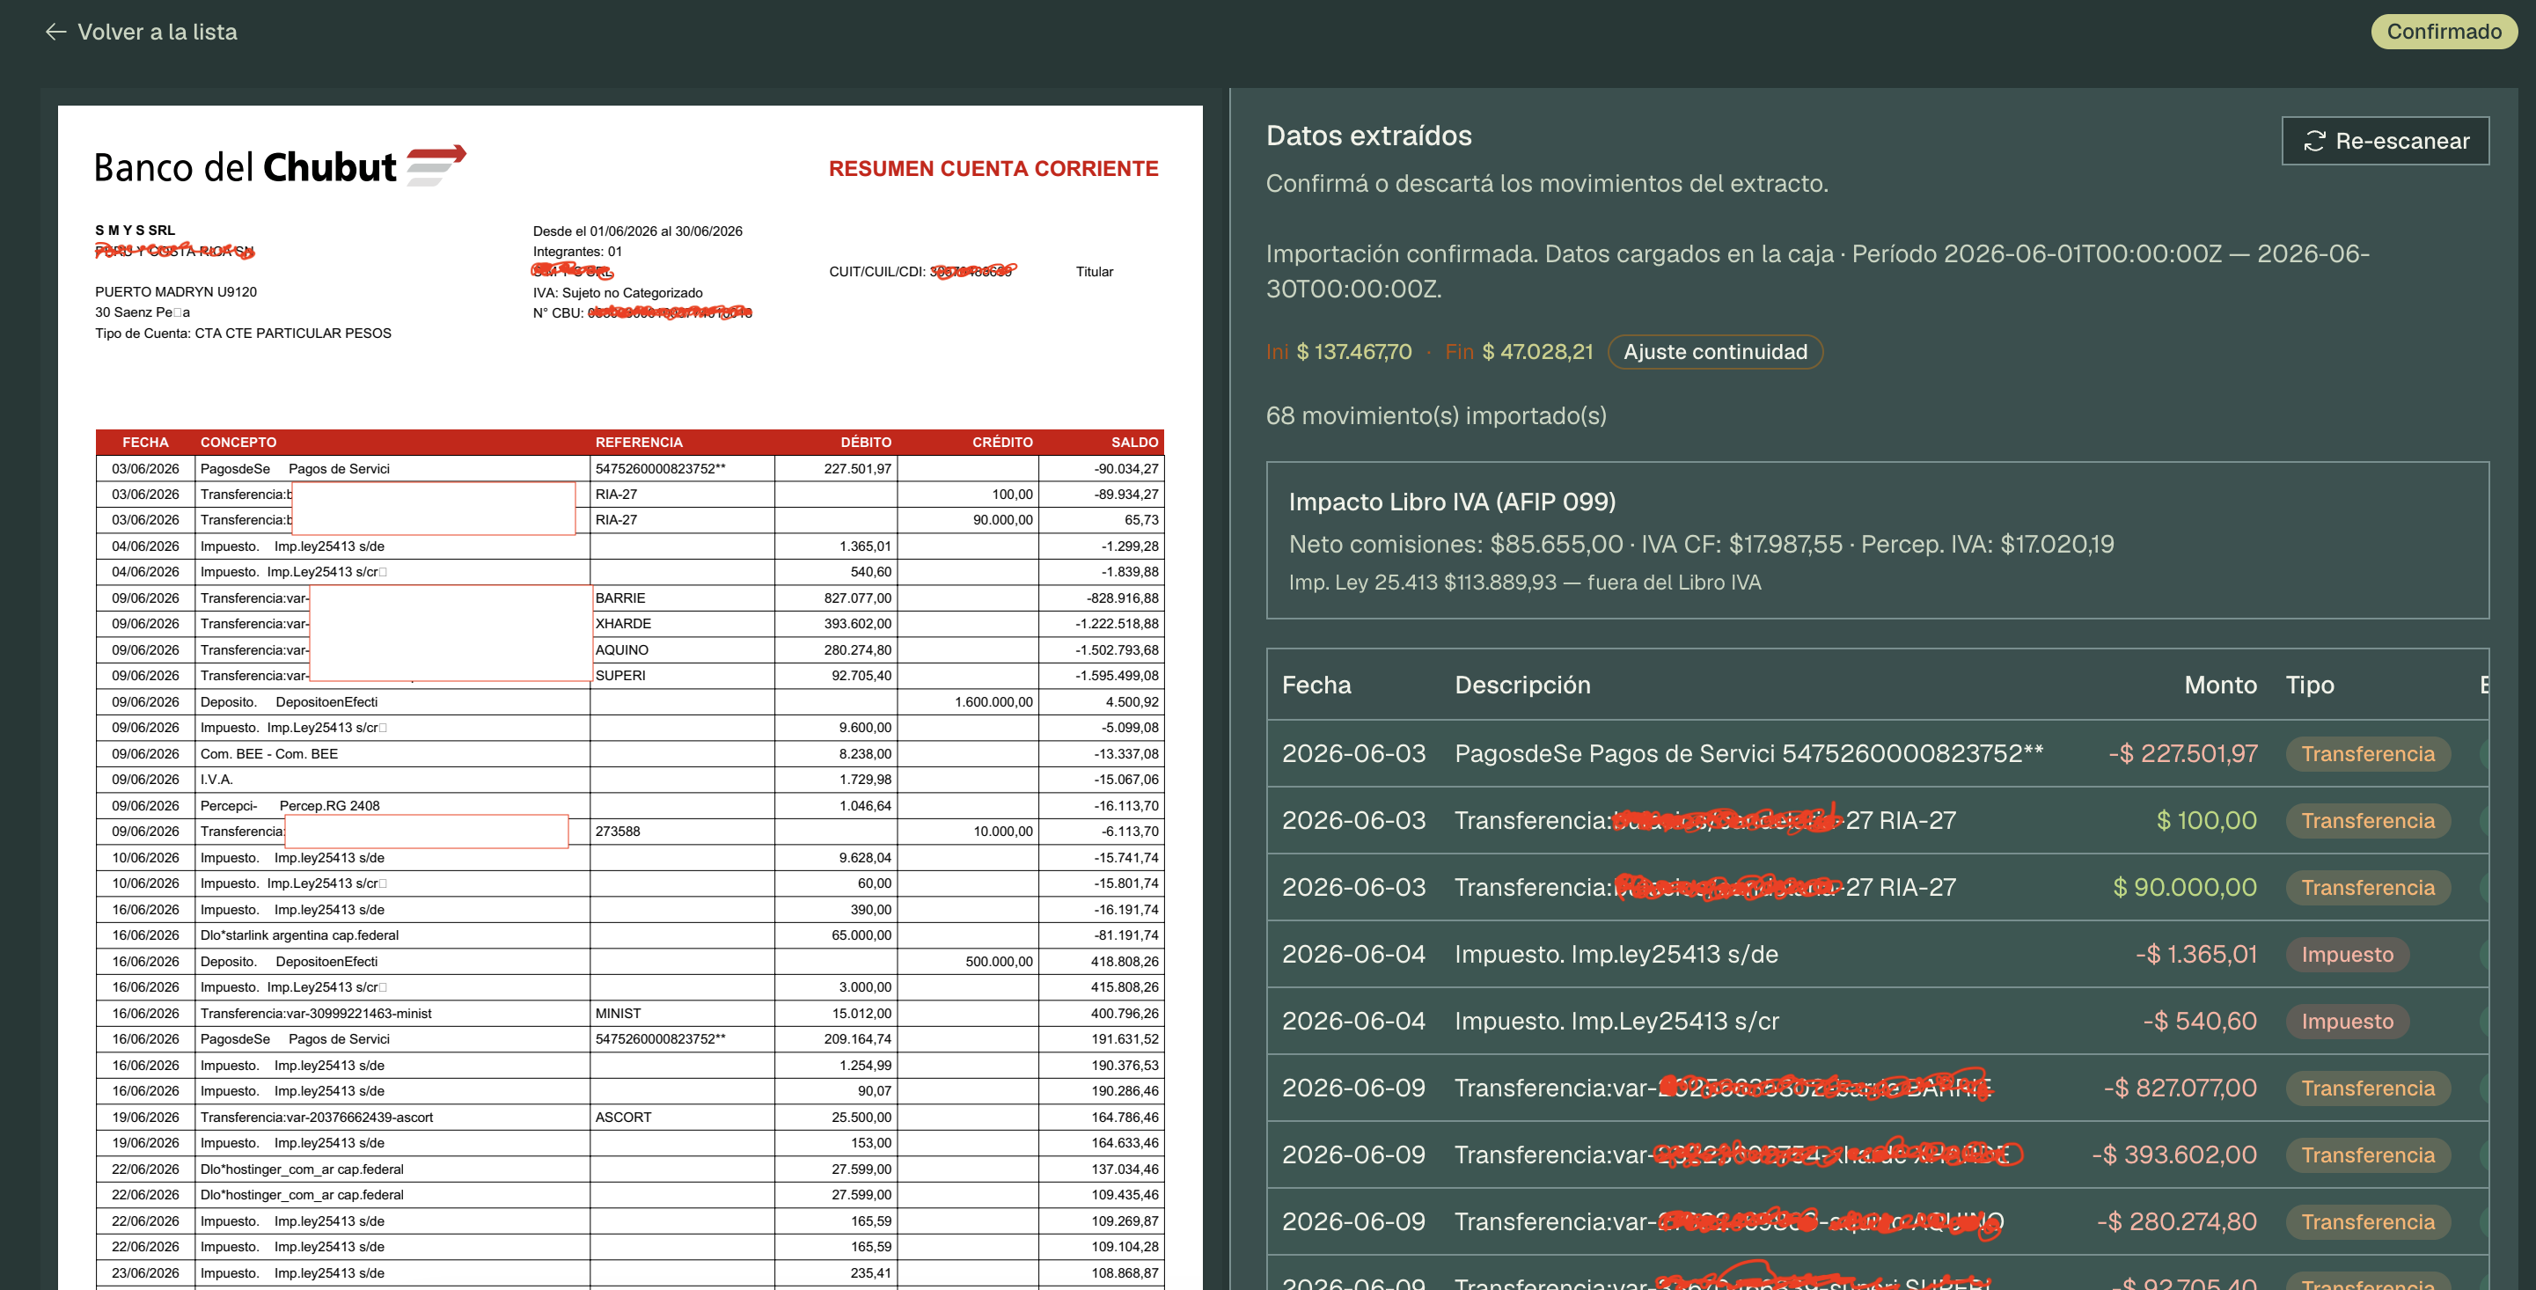Click the RESUMEN CUENTA CORRIENTE title in the PDF
2536x1290 pixels.
click(993, 168)
